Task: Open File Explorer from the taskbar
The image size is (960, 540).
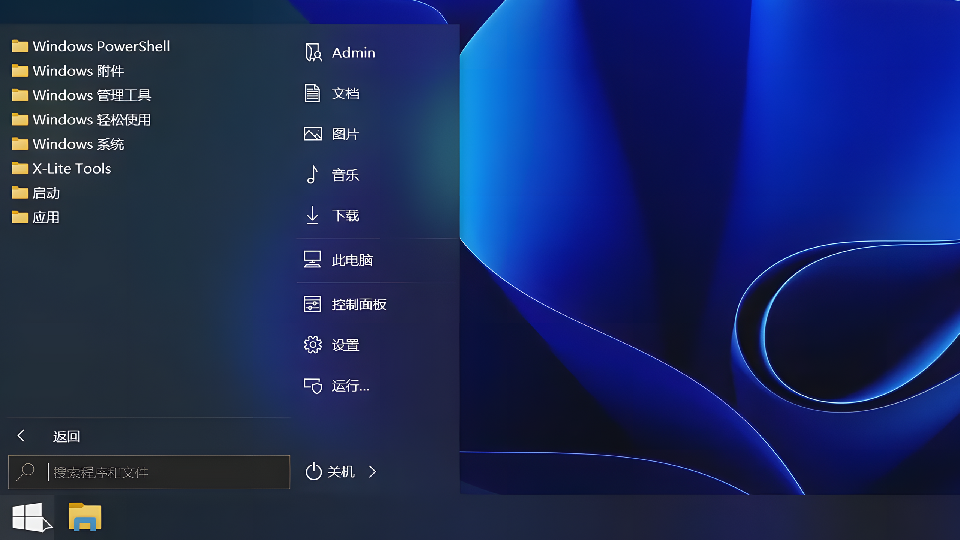Action: coord(85,517)
